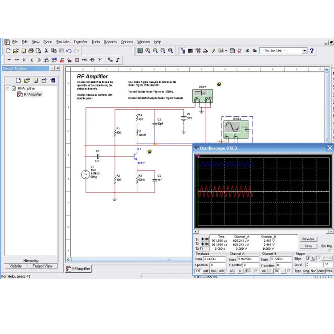The image size is (334, 334).
Task: Place a ground/source from components toolbar
Action: coord(9,60)
